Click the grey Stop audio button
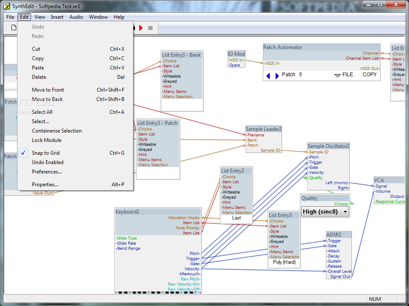 coord(150,28)
